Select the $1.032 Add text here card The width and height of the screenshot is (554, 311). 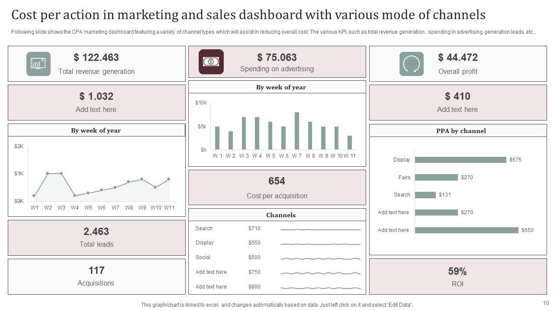coord(97,102)
